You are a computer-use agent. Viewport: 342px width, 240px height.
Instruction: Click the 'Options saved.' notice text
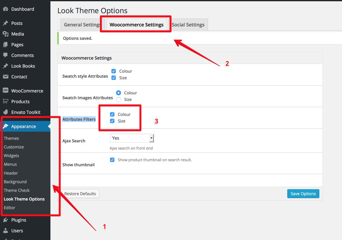coord(78,38)
